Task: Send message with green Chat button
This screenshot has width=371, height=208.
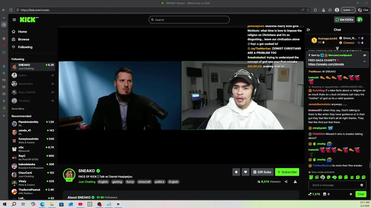Action: (361, 194)
